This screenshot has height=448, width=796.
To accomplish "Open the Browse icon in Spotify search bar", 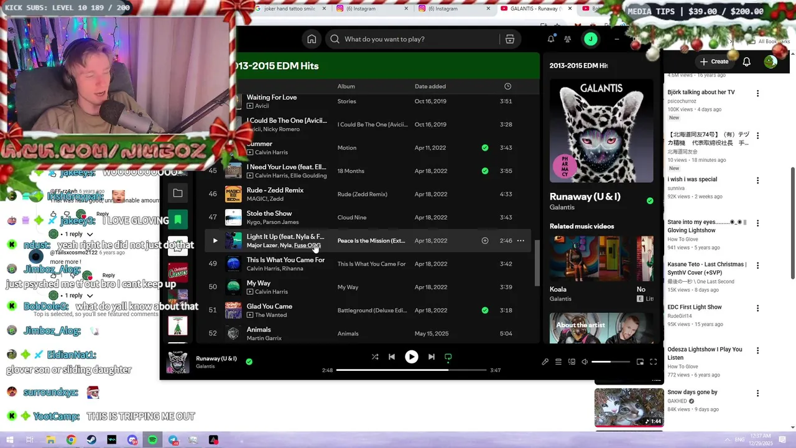I will coord(510,39).
